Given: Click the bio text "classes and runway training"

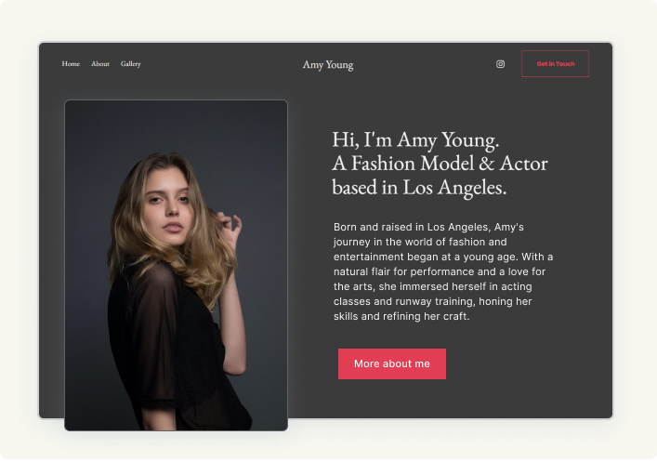Looking at the screenshot, I should 432,301.
